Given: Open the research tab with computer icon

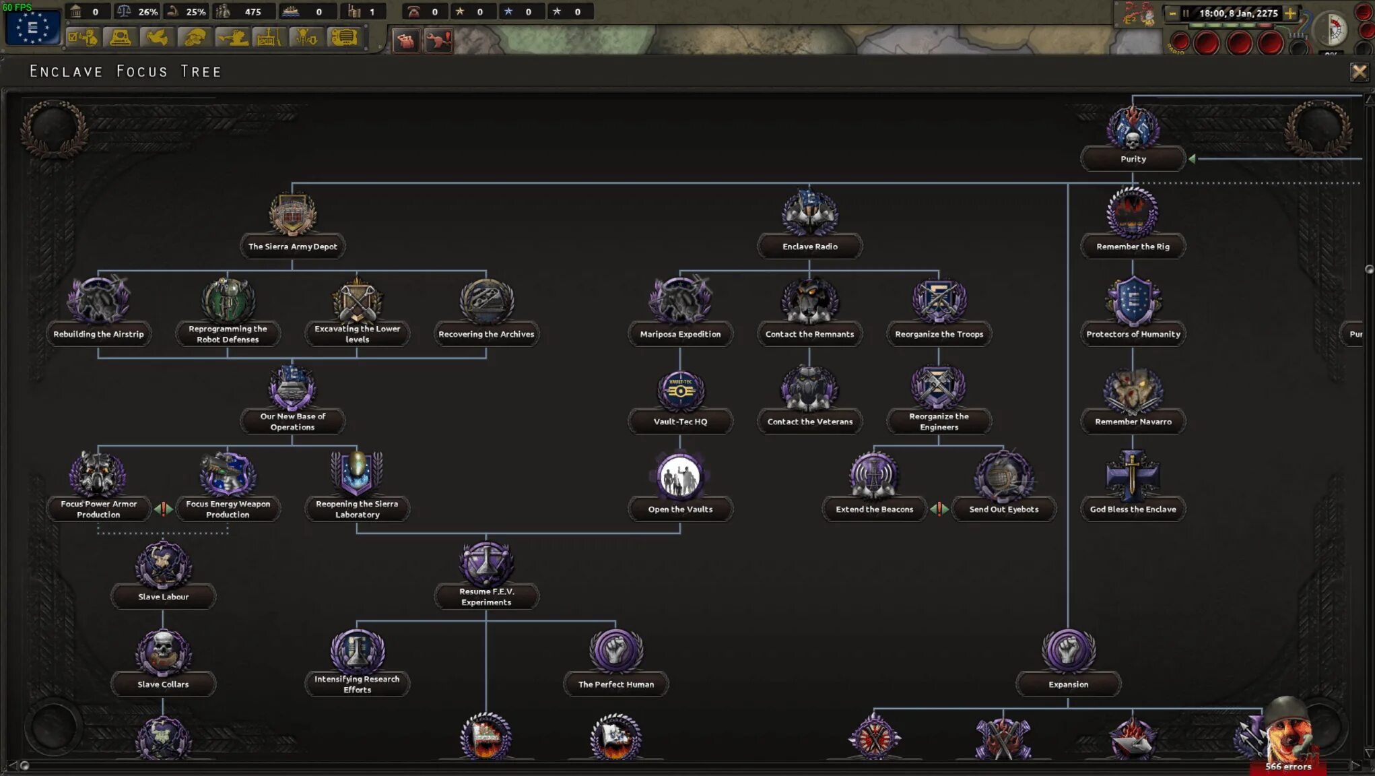Looking at the screenshot, I should click(120, 38).
